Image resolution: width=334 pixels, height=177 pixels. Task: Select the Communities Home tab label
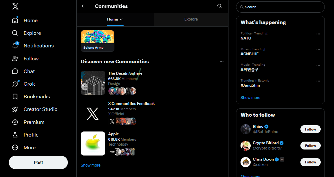[112, 19]
